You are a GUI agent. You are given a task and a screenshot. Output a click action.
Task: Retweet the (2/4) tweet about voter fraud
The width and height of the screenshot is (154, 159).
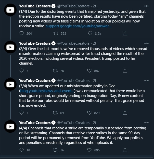(55, 71)
